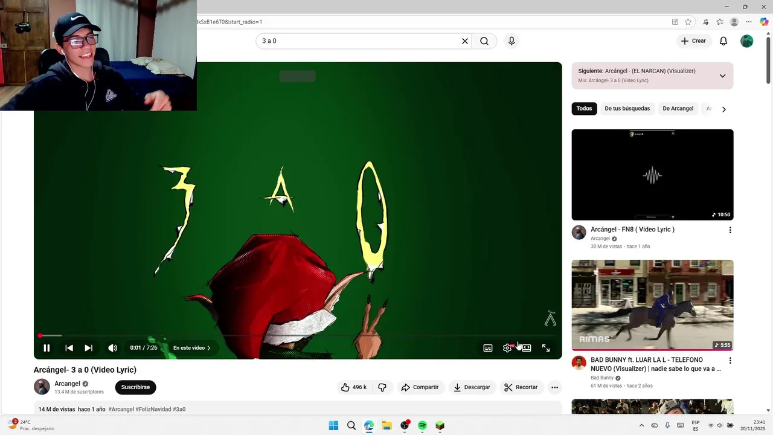
Task: Mute the video volume speaker icon
Action: (x=112, y=348)
